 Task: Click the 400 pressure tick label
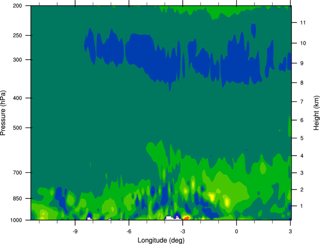pyautogui.click(x=17, y=98)
